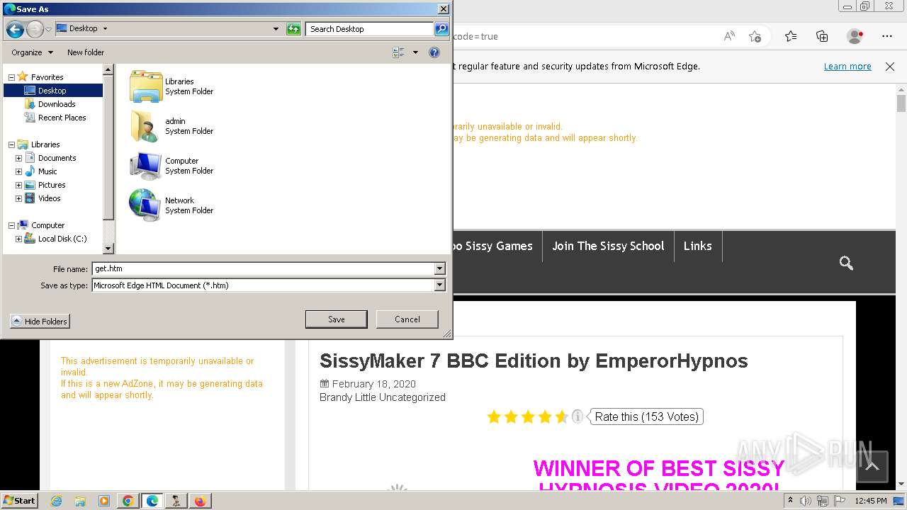
Task: Click the refresh icon beside address path
Action: coord(293,29)
